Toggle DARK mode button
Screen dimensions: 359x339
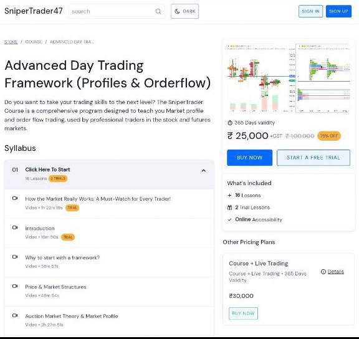tap(184, 11)
